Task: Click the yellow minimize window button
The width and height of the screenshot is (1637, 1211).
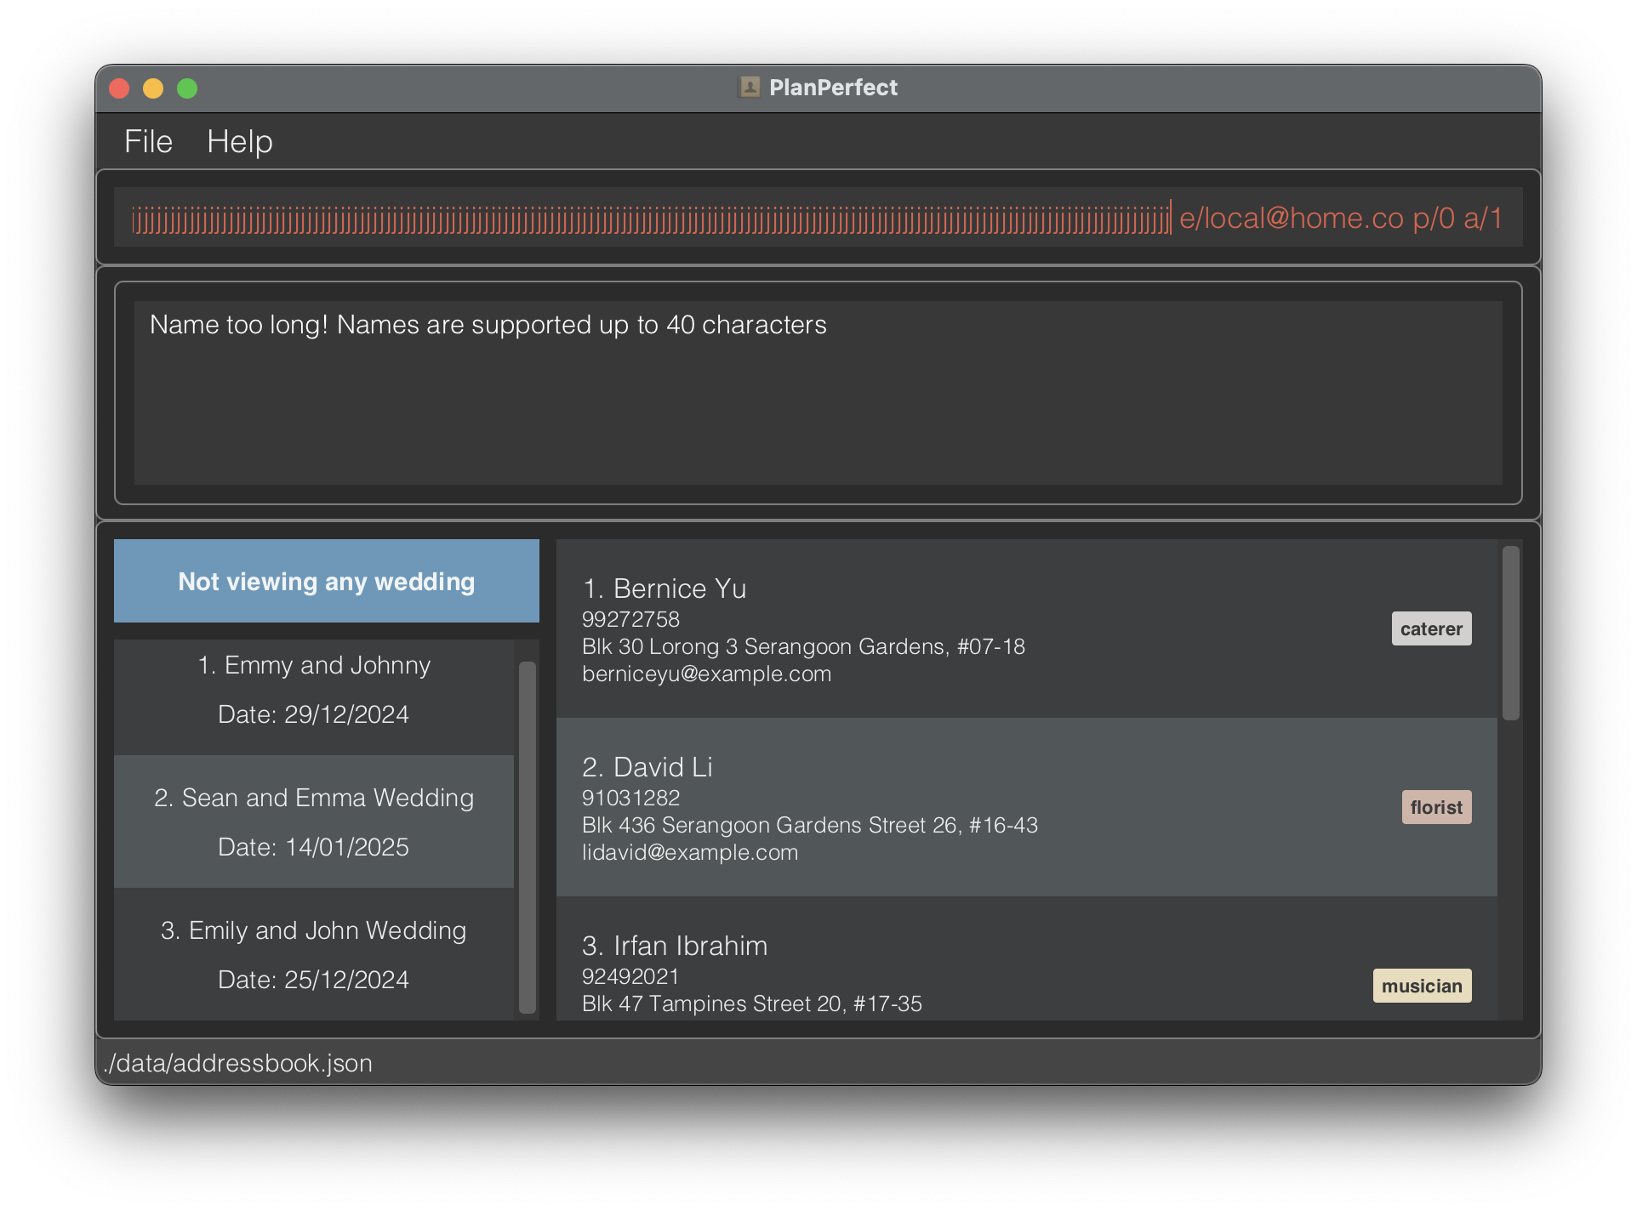Action: (x=153, y=88)
